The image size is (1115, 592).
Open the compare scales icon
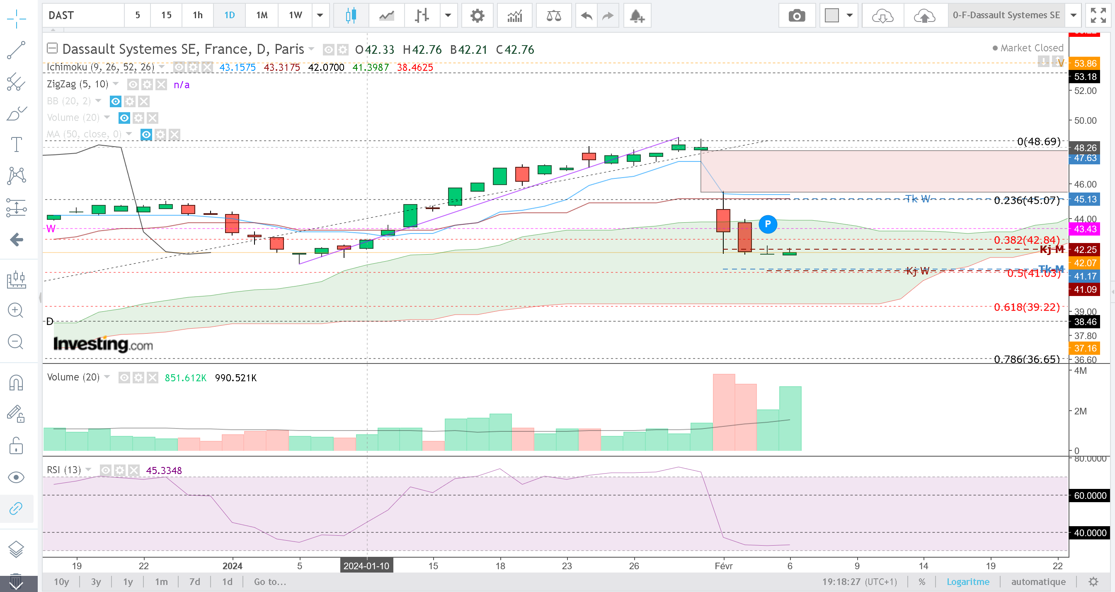[554, 16]
